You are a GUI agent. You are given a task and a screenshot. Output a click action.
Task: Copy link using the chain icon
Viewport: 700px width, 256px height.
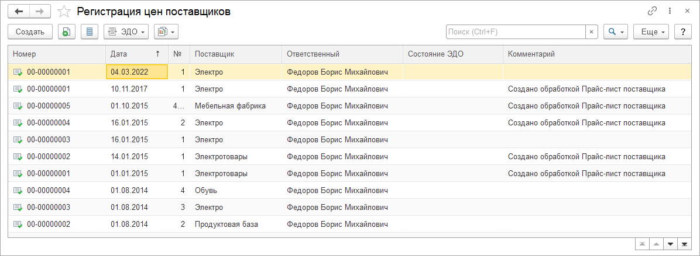[652, 11]
